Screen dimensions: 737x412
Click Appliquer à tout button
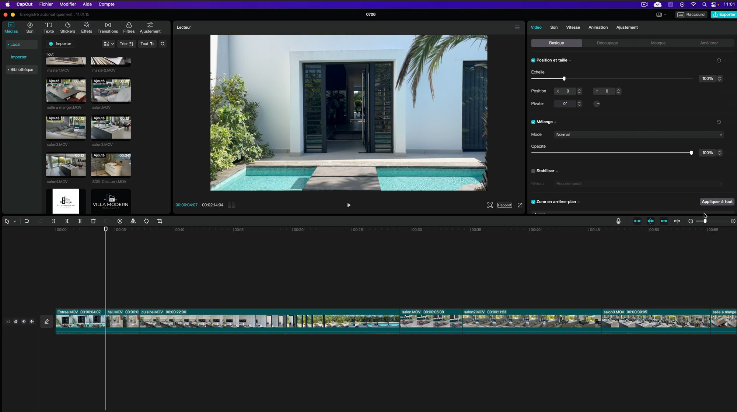point(717,201)
